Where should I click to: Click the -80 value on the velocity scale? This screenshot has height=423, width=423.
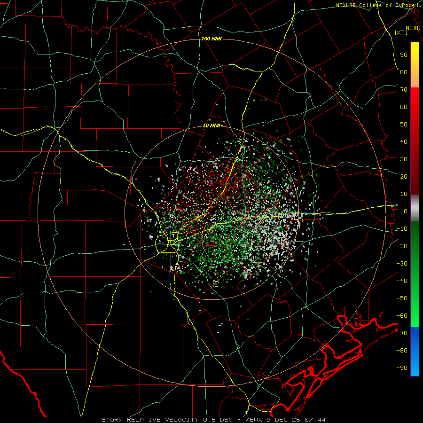pyautogui.click(x=402, y=351)
